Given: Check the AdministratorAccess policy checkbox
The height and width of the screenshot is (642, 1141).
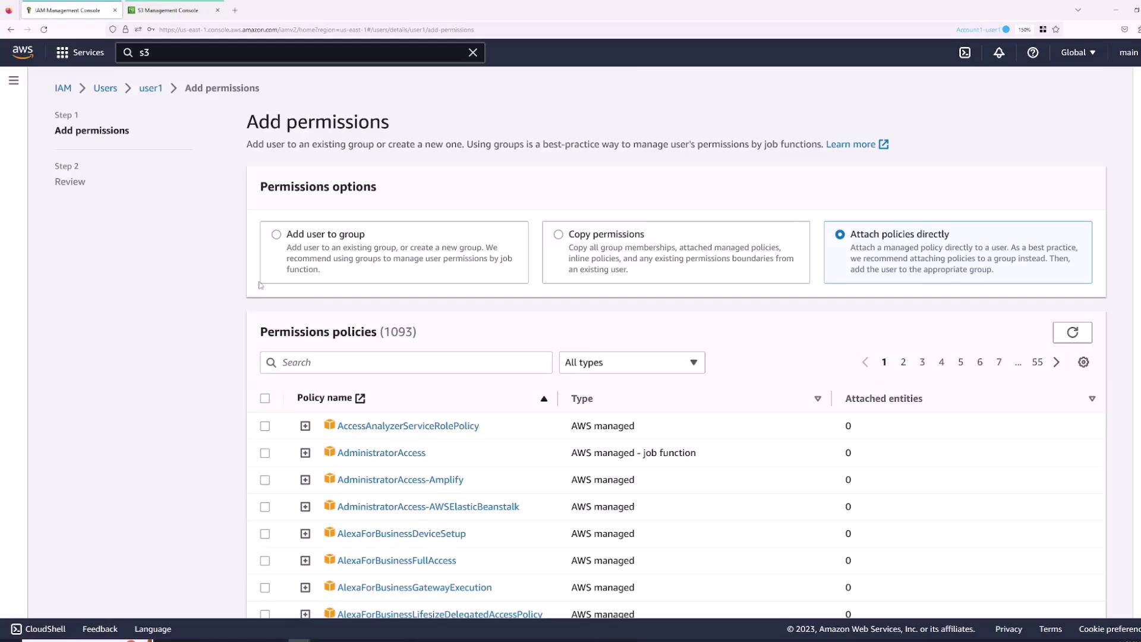Looking at the screenshot, I should pyautogui.click(x=265, y=453).
